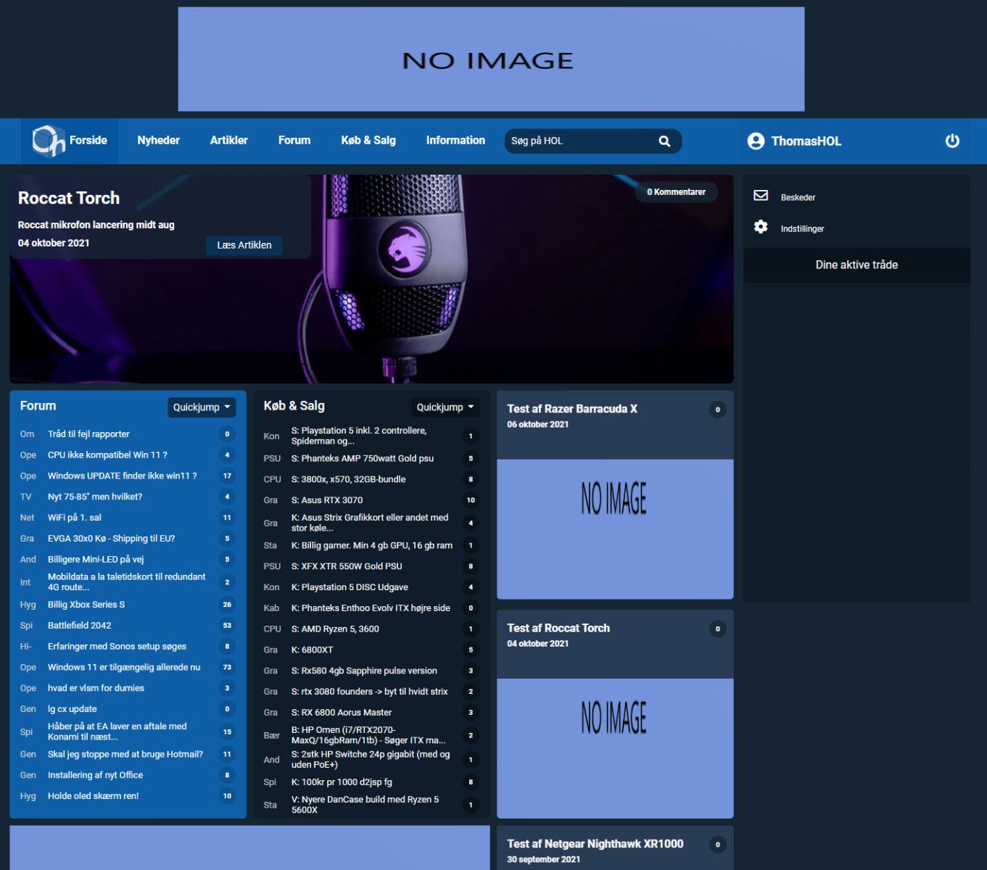
Task: Open Test af Razer Barracuda X title
Action: point(572,409)
